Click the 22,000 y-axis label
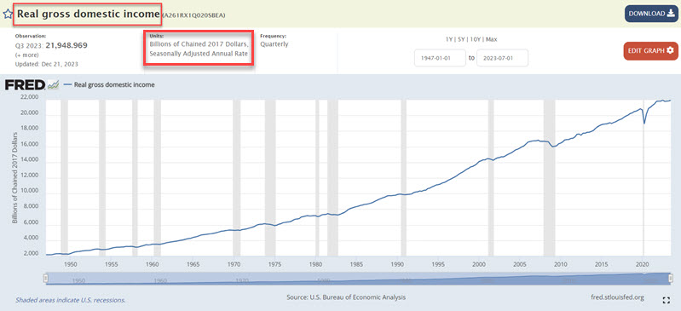 point(30,97)
